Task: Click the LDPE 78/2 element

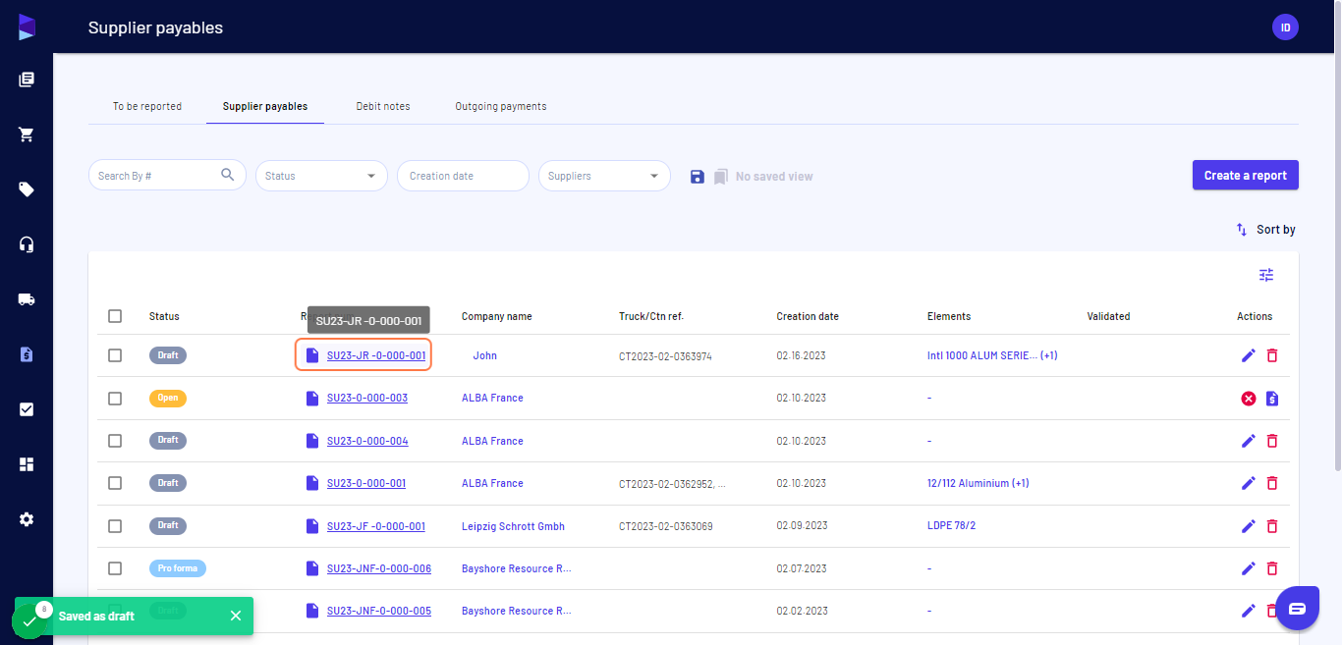Action: pyautogui.click(x=951, y=526)
